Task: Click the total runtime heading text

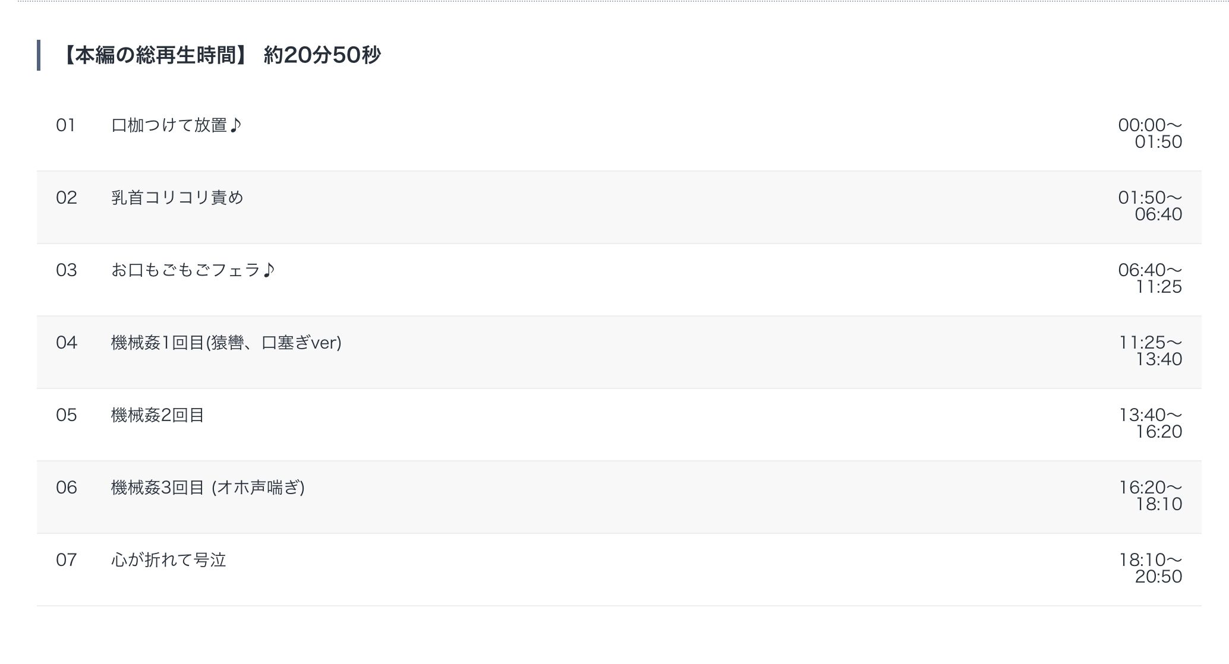Action: pyautogui.click(x=220, y=55)
